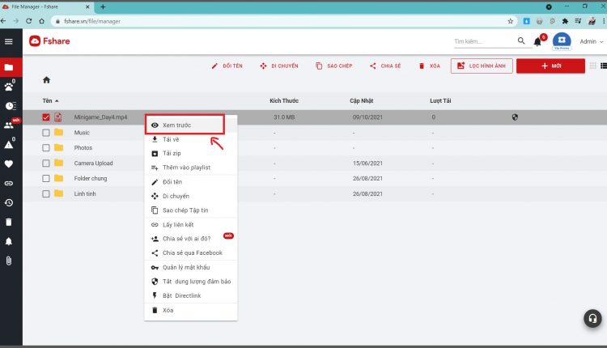607x348 pixels.
Task: Click the VIP avatar icon in header
Action: pos(562,41)
